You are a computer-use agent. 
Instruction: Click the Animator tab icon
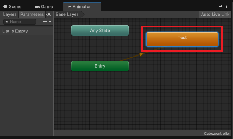point(69,7)
